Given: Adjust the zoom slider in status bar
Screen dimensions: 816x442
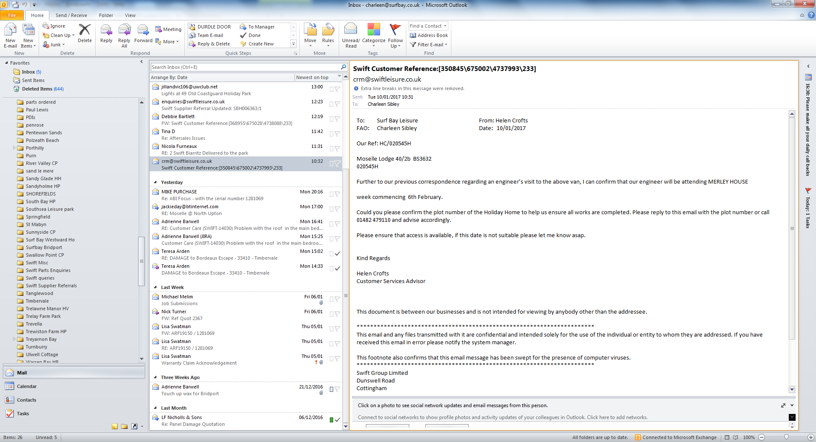Looking at the screenshot, I should pyautogui.click(x=786, y=437).
